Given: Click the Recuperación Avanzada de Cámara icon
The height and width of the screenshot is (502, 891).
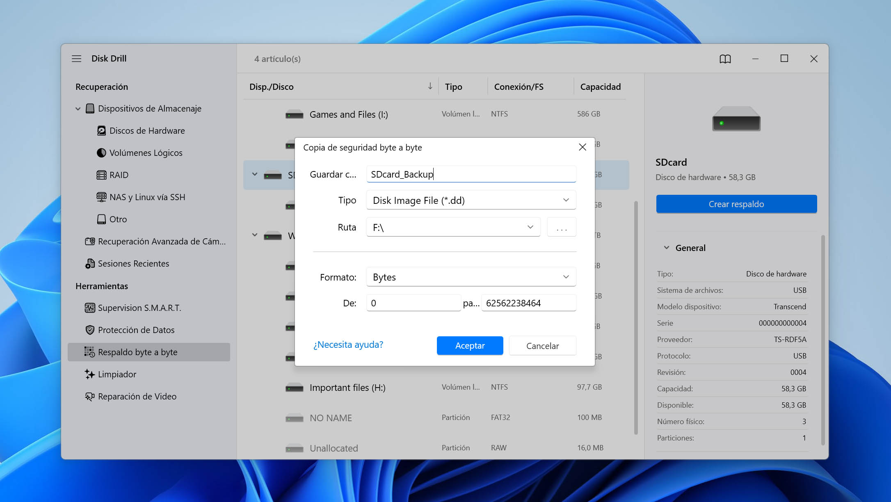Looking at the screenshot, I should coord(90,242).
